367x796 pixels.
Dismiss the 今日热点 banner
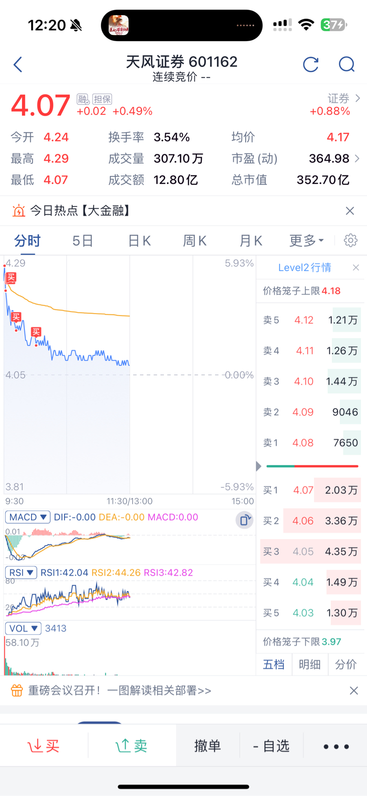[x=350, y=211]
